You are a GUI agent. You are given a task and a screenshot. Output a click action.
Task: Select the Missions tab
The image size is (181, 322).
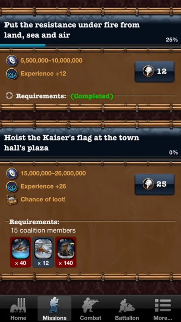click(55, 309)
